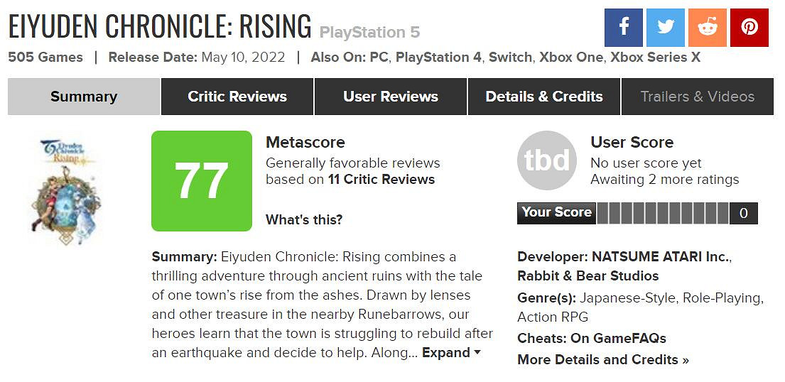Open the 11 Critic Reviews link
Screen dimensions: 785x382
click(x=381, y=180)
